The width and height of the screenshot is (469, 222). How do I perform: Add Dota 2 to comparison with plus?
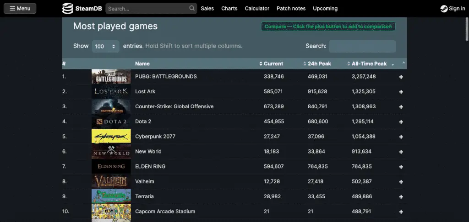click(x=401, y=122)
